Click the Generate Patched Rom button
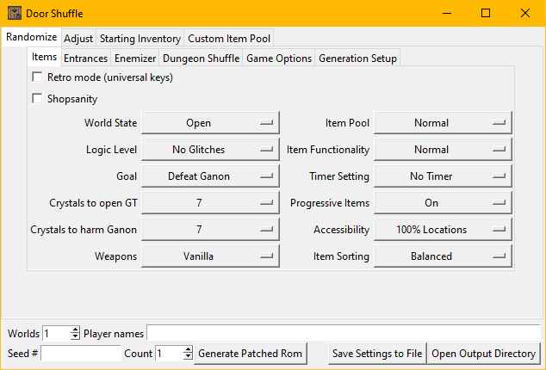Image resolution: width=546 pixels, height=370 pixels. (250, 354)
